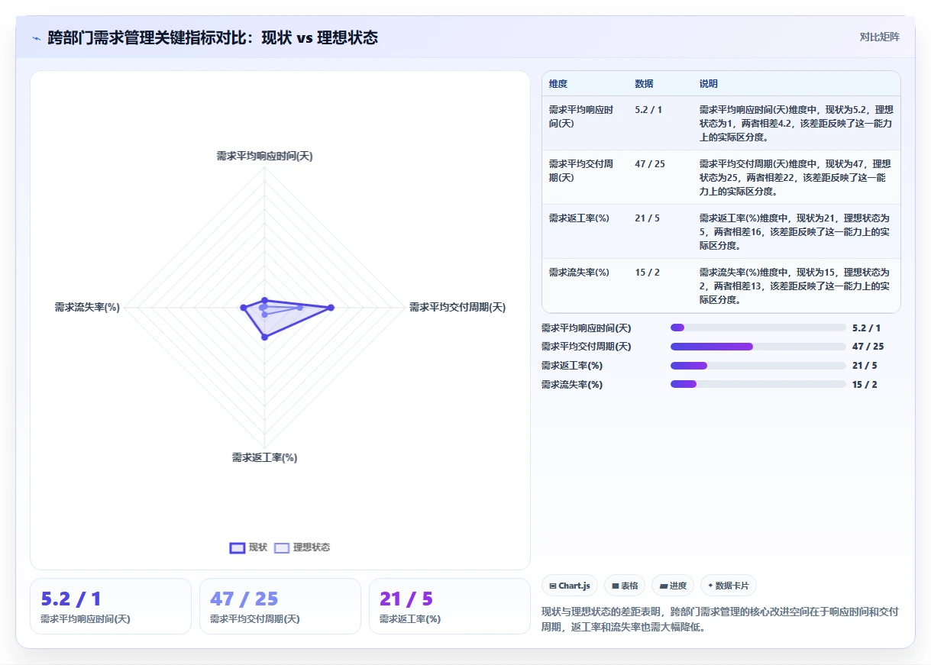
Task: Click the 对比矩阵 label in header
Action: click(880, 37)
